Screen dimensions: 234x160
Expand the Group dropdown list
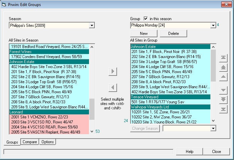[213, 25]
